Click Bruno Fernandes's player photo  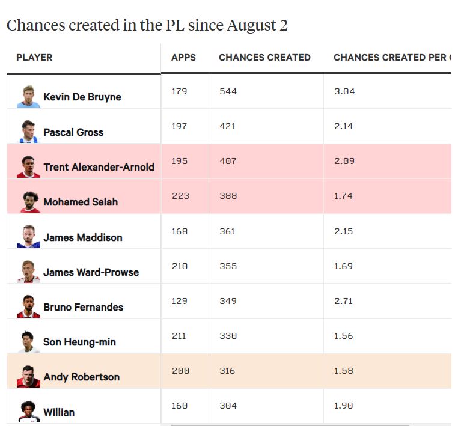(x=28, y=306)
